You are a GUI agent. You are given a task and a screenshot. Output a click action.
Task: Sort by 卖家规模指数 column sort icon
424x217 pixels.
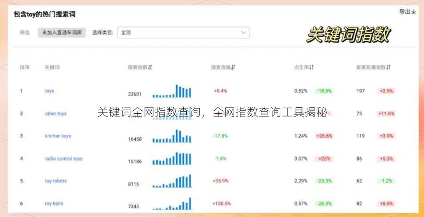click(x=389, y=67)
